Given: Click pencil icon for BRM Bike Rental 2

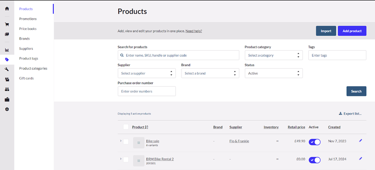Looking at the screenshot, I should [361, 158].
